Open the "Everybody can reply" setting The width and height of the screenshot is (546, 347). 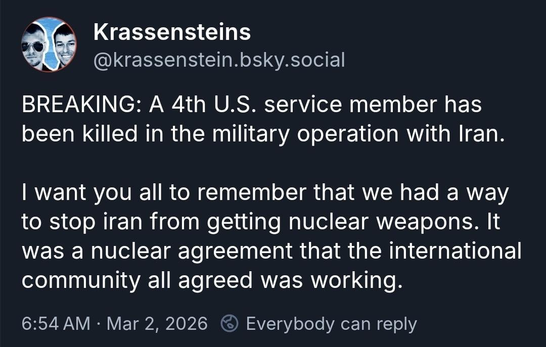coord(331,324)
